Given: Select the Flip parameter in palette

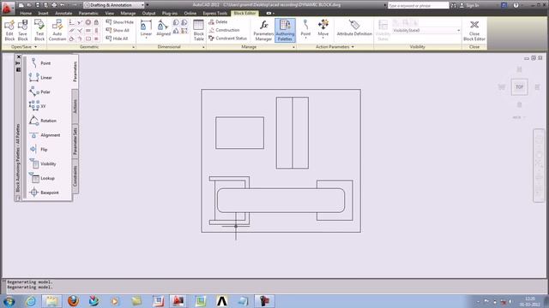Looking at the screenshot, I should point(39,149).
